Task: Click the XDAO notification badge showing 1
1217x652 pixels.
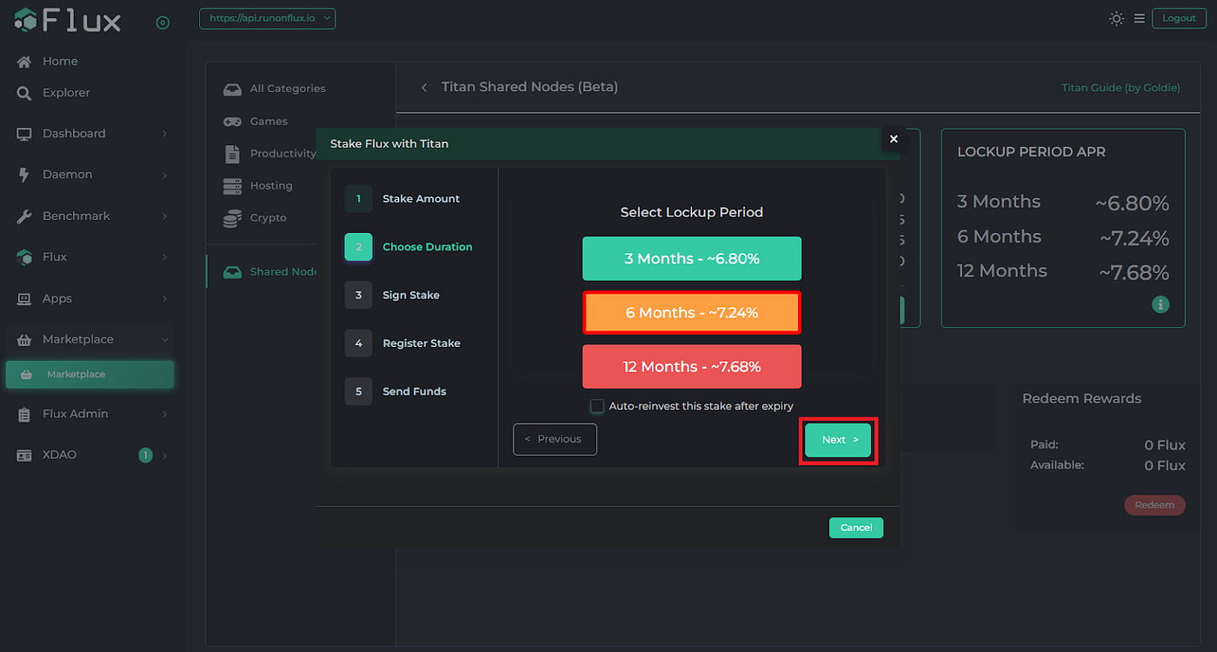Action: [145, 455]
